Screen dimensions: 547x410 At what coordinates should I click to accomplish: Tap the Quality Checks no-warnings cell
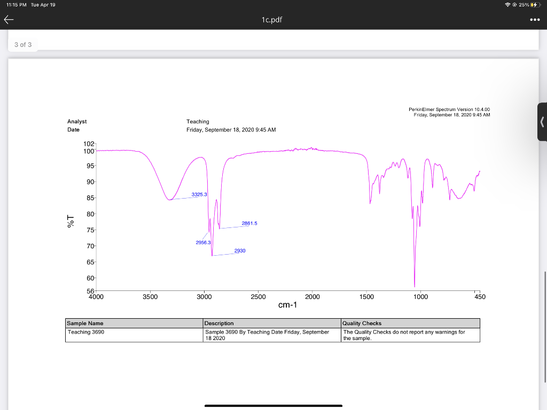point(411,335)
